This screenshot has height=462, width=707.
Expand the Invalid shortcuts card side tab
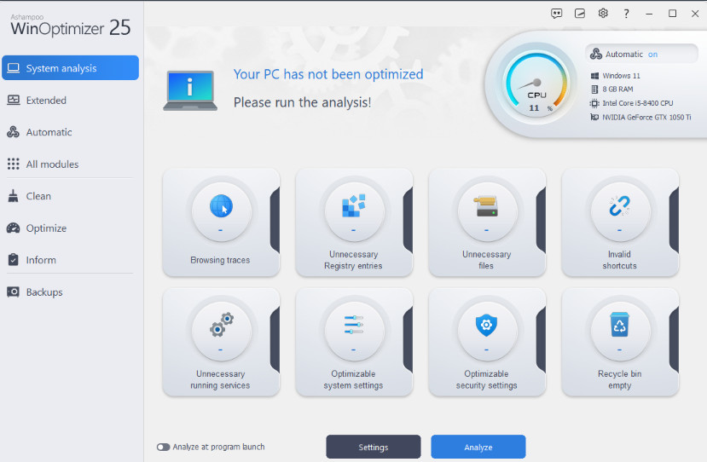coord(674,221)
